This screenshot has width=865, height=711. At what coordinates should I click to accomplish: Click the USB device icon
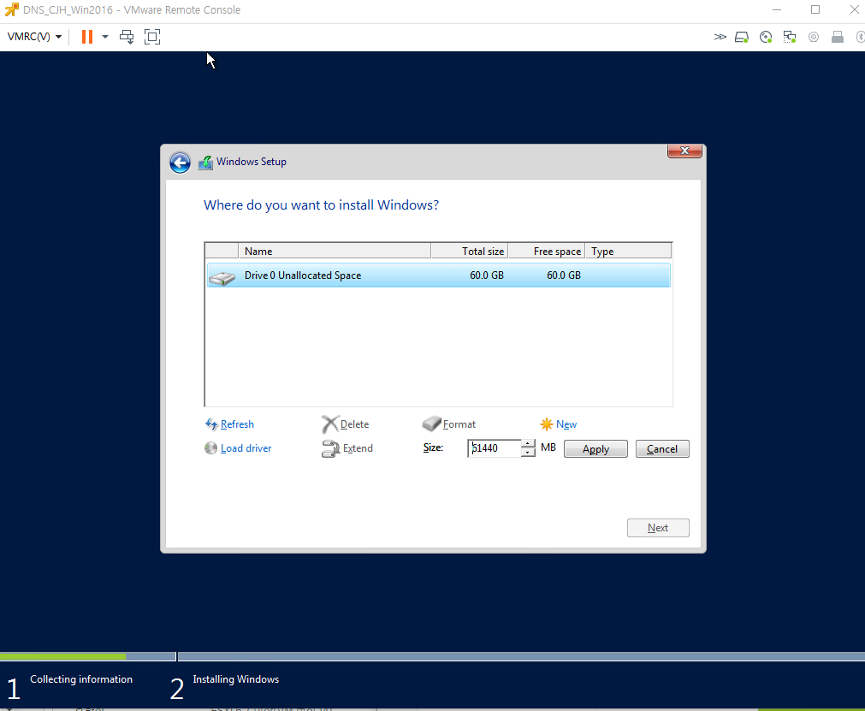[x=838, y=37]
